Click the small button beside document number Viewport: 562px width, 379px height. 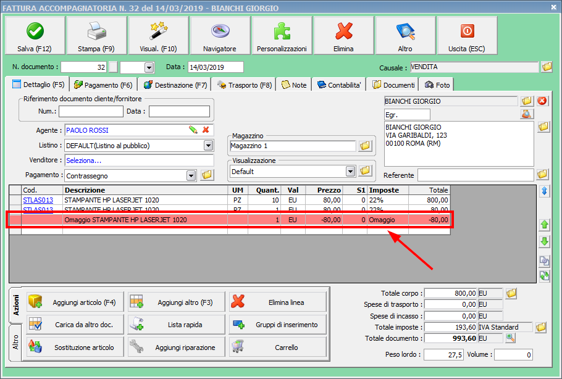pos(113,67)
